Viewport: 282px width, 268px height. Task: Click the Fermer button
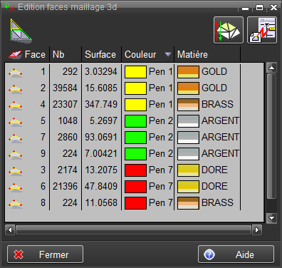pos(45,254)
